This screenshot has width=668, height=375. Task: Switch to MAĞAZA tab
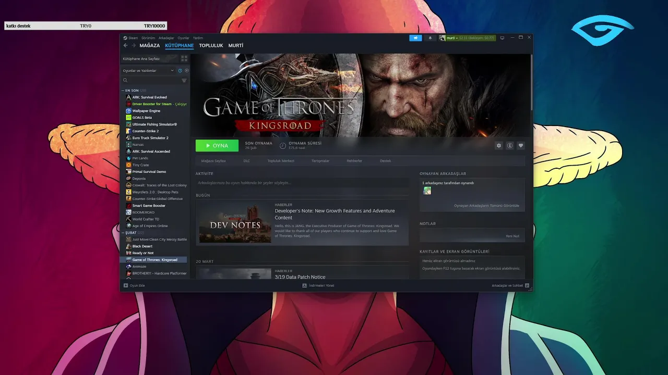pyautogui.click(x=150, y=45)
